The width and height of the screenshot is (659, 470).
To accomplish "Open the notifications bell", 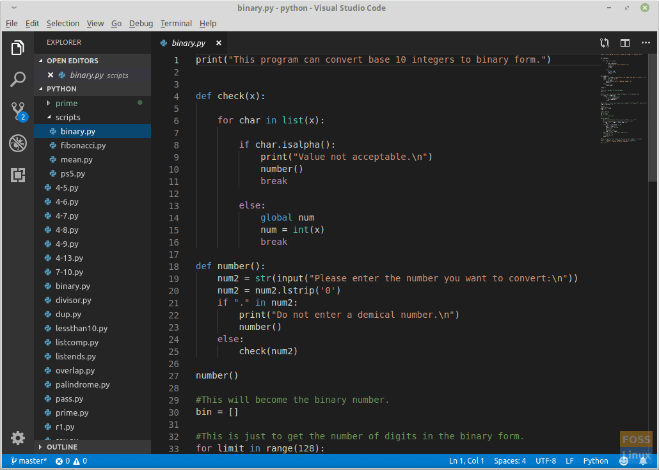I will click(642, 460).
